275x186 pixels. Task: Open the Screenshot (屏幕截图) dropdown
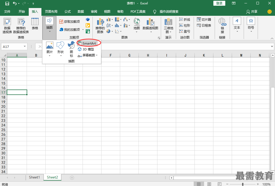click(97, 55)
